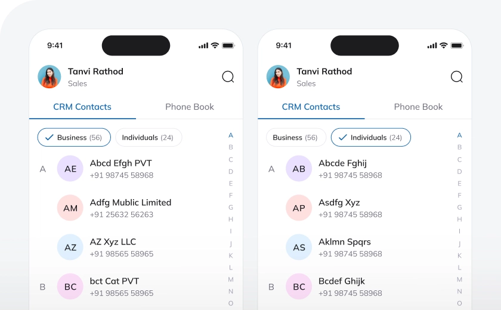Jump to letter M in right alphabet index

click(459, 280)
